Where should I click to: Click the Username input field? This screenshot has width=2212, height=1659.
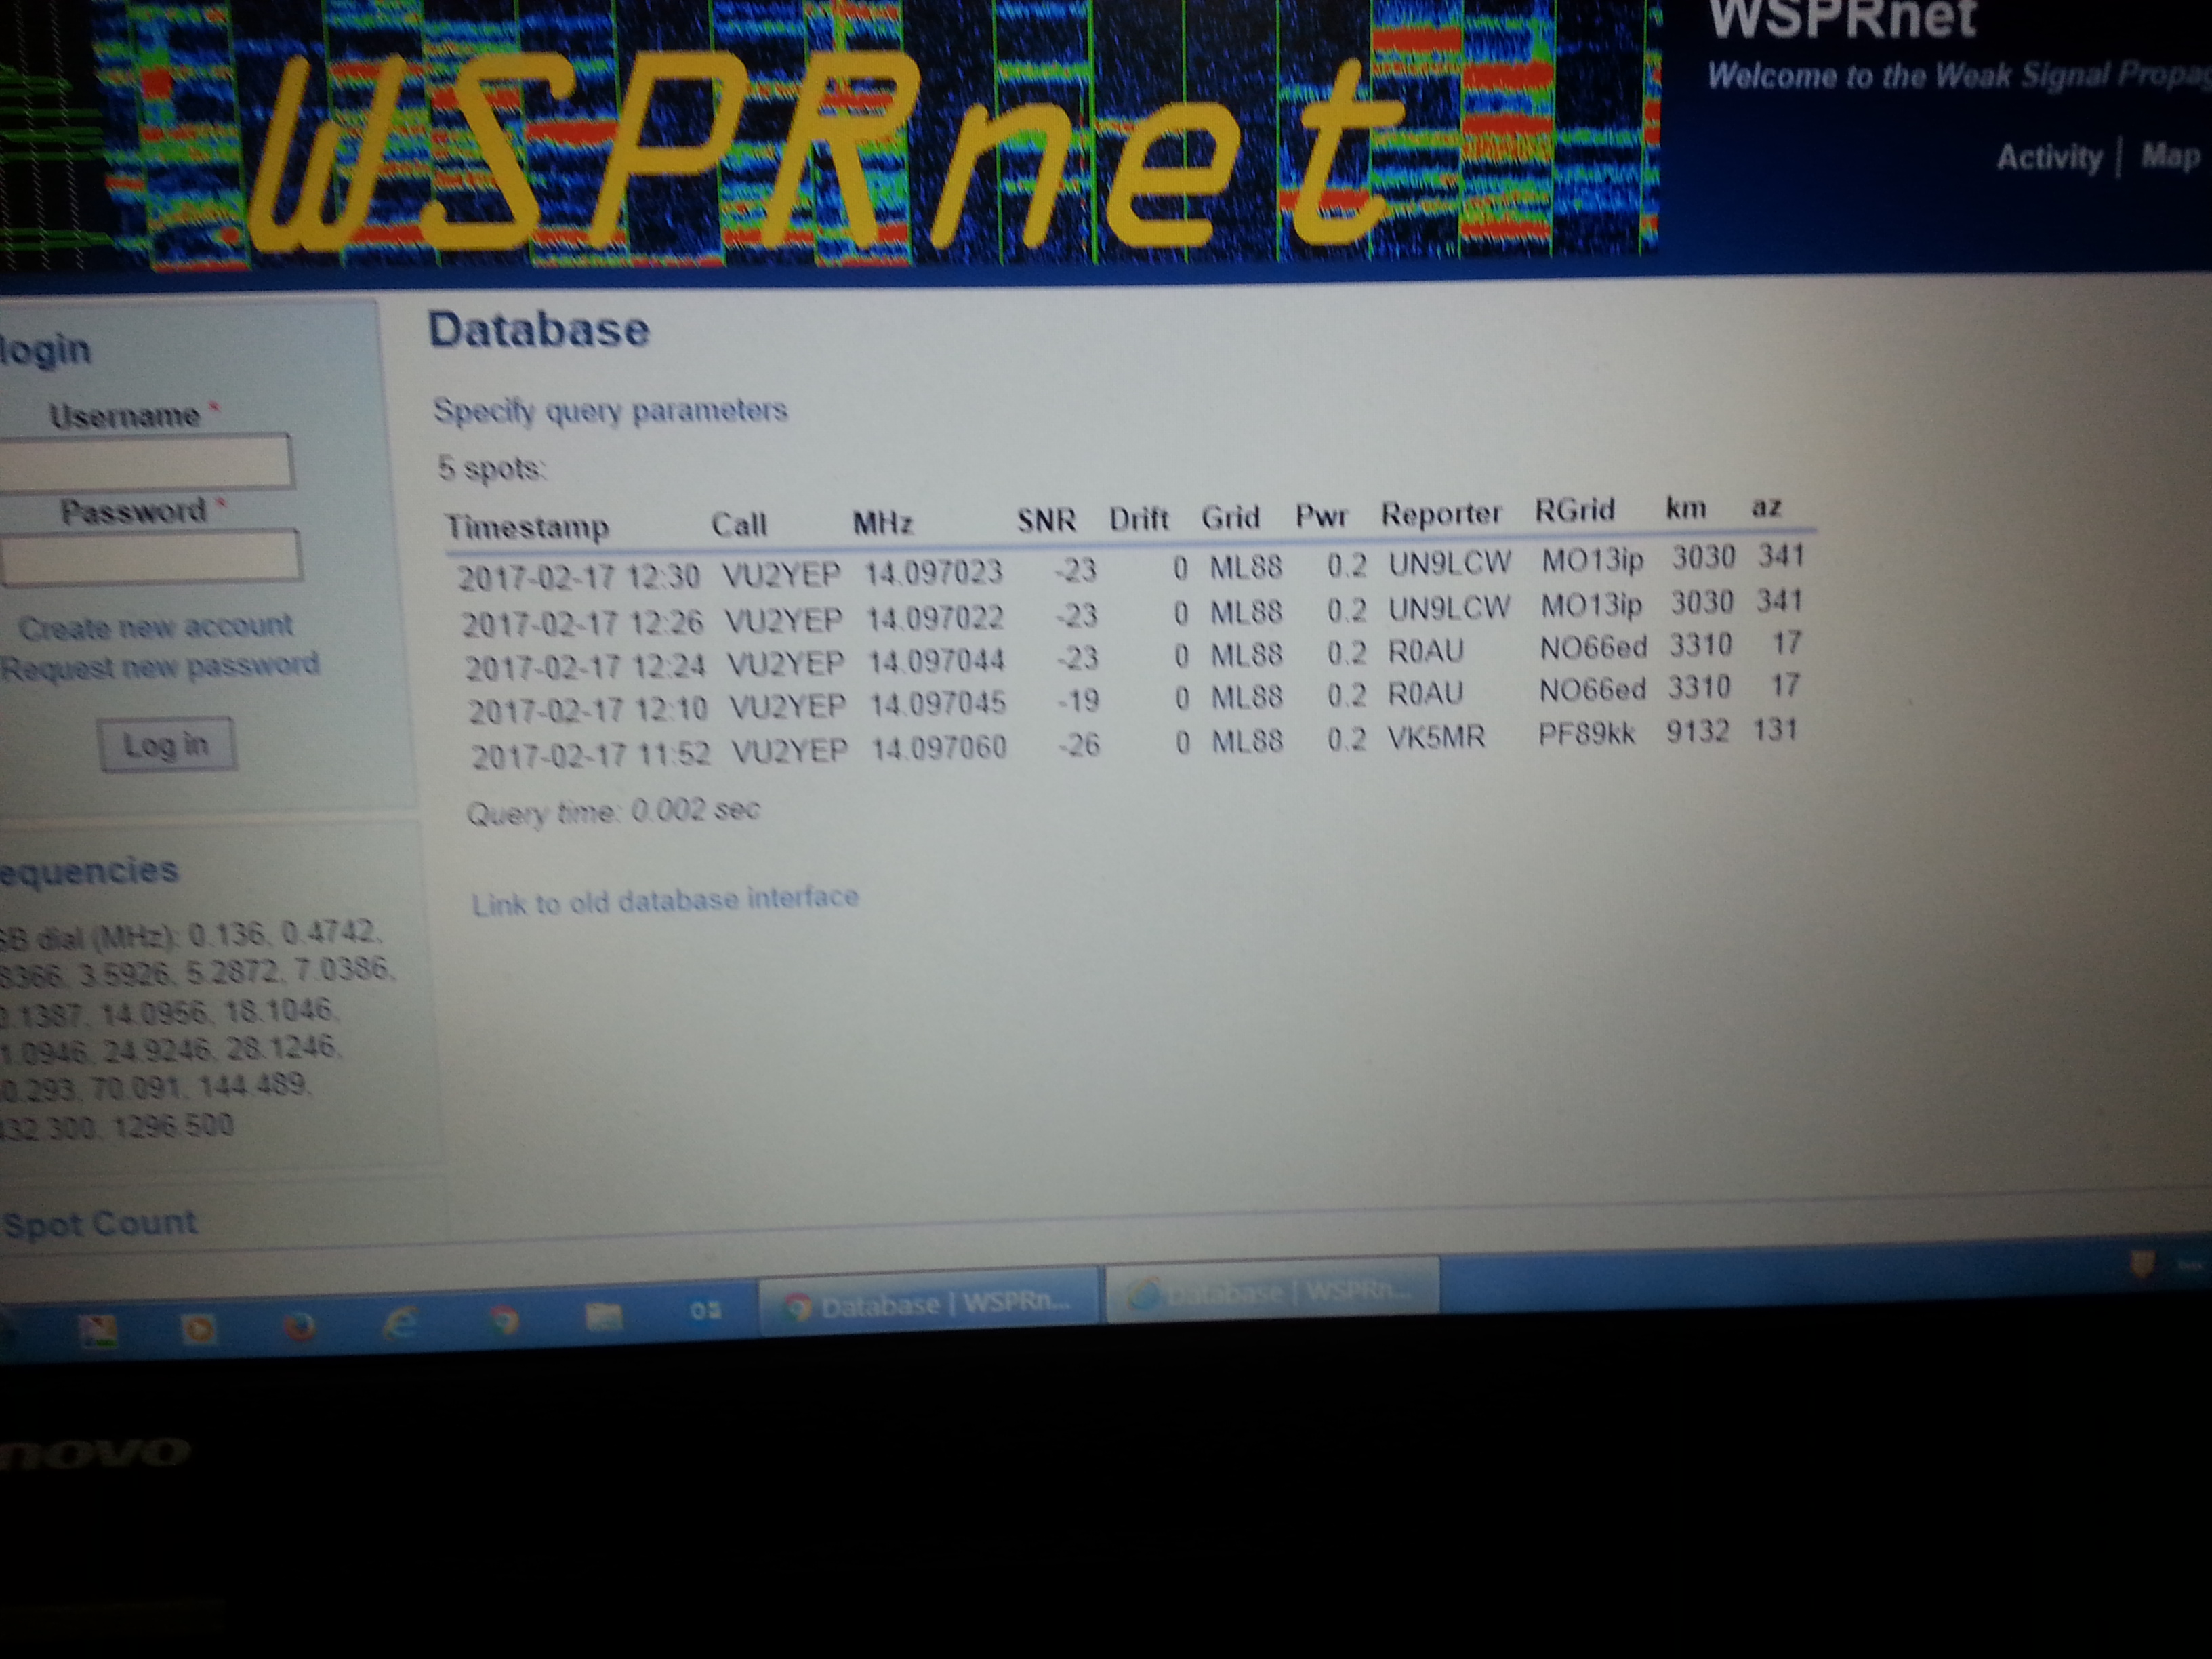pos(145,462)
